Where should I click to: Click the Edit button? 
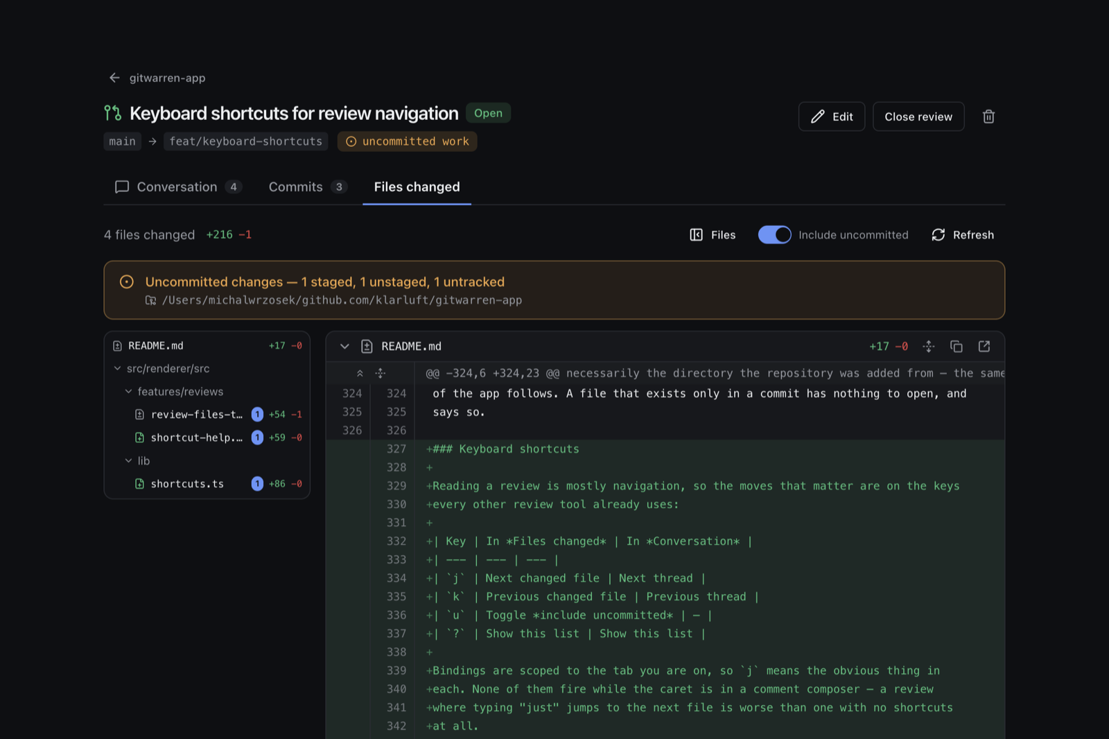click(831, 116)
